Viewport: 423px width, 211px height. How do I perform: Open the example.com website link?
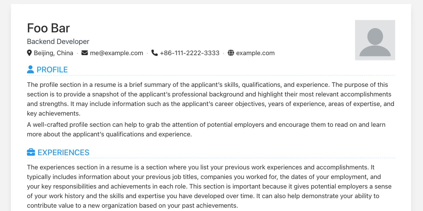[x=255, y=53]
